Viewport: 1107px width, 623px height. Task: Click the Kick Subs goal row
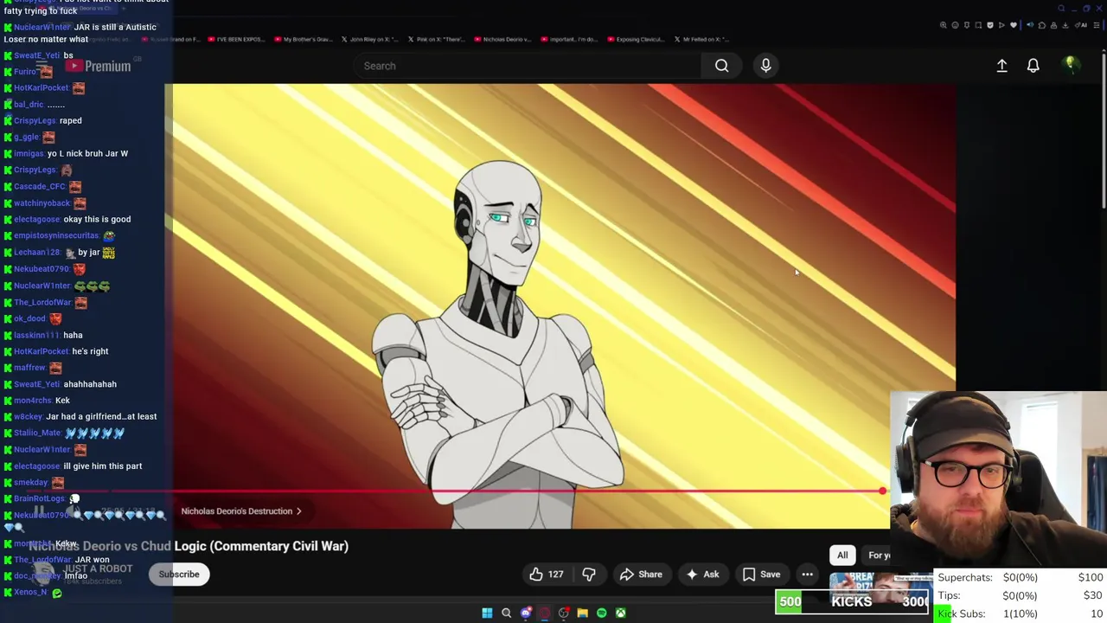click(1021, 614)
